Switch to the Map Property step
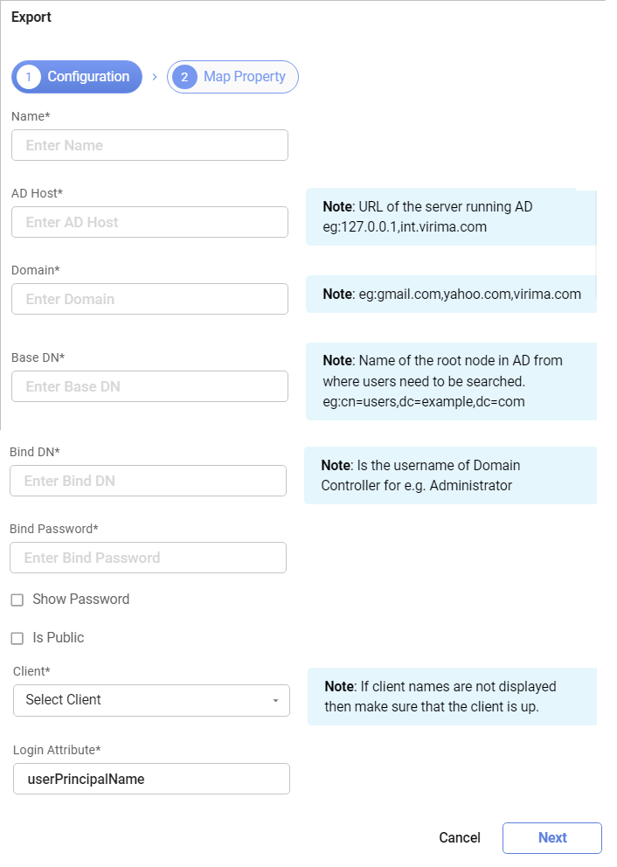This screenshot has height=867, width=617. point(244,77)
